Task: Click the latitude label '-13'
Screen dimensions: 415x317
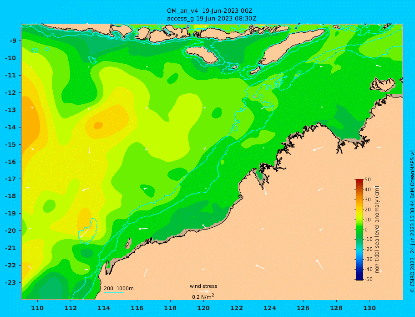Action: click(11, 110)
